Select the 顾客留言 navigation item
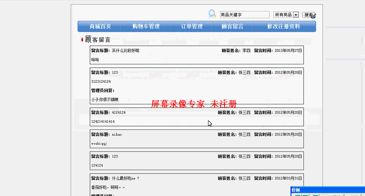This screenshot has width=365, height=196. click(x=232, y=27)
